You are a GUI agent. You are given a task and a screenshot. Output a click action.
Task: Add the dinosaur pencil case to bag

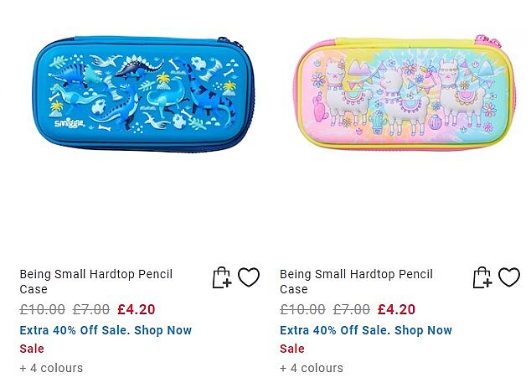tap(221, 277)
